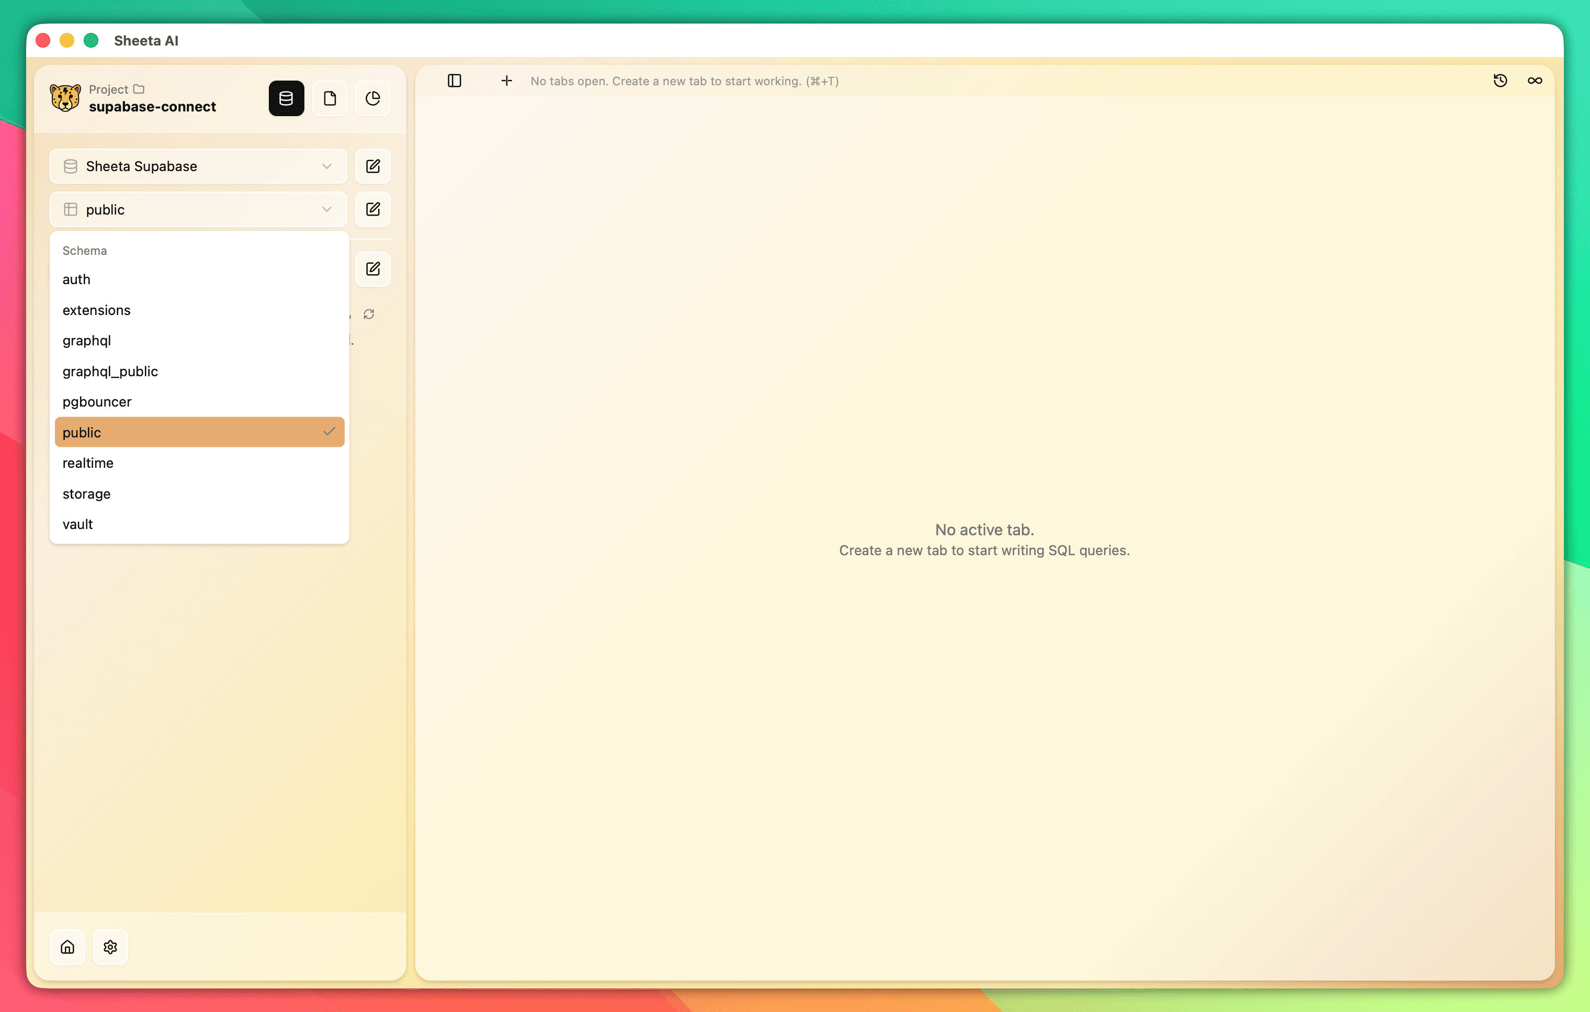Open the document view in the sidebar toolbar
The width and height of the screenshot is (1590, 1012).
(x=330, y=98)
